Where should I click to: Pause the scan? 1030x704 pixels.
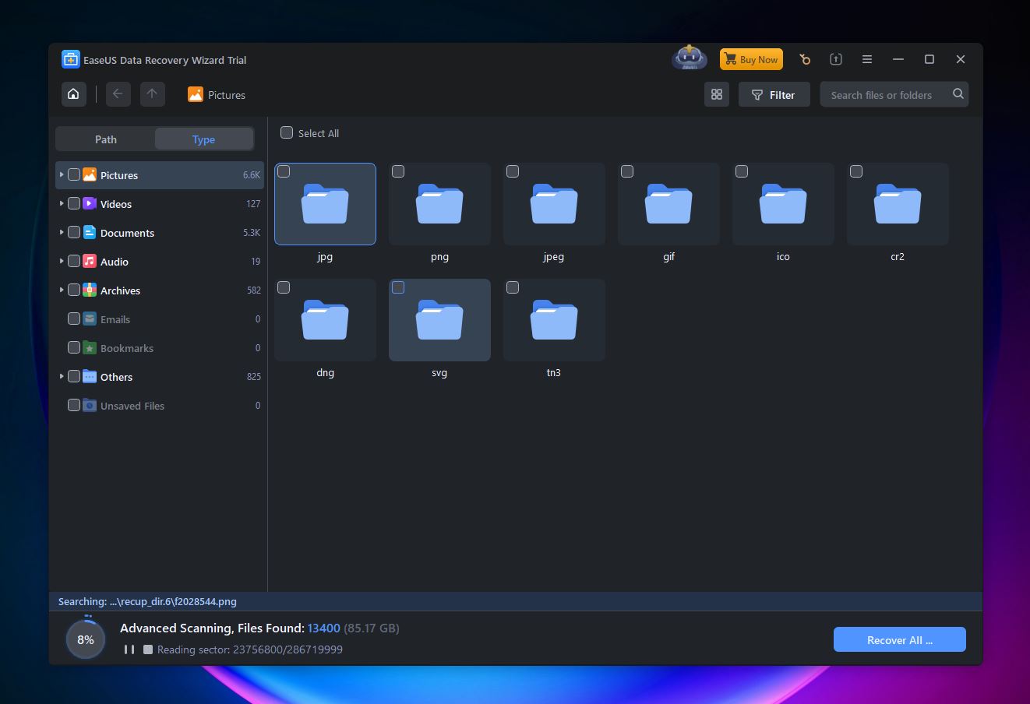(x=129, y=649)
